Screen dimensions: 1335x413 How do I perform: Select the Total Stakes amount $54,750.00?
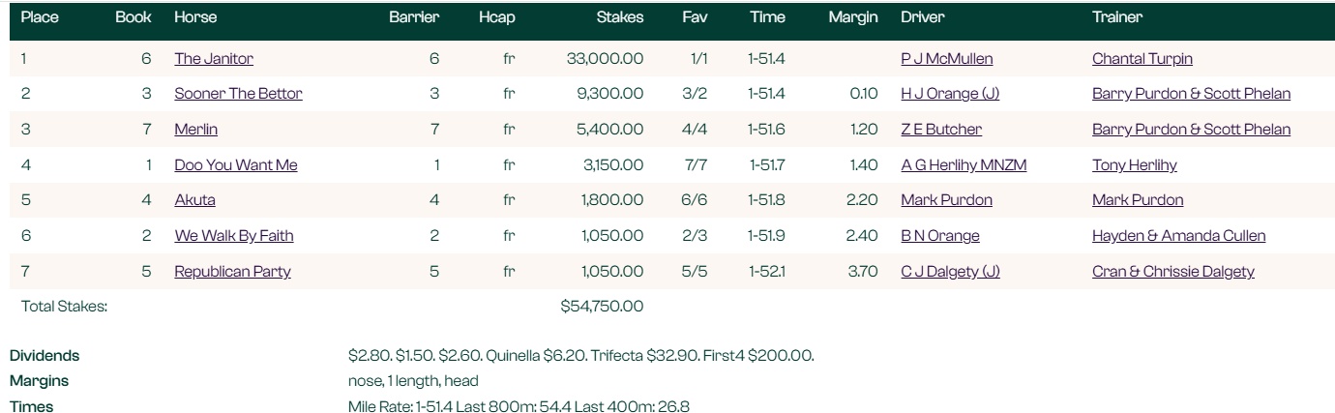coord(602,307)
